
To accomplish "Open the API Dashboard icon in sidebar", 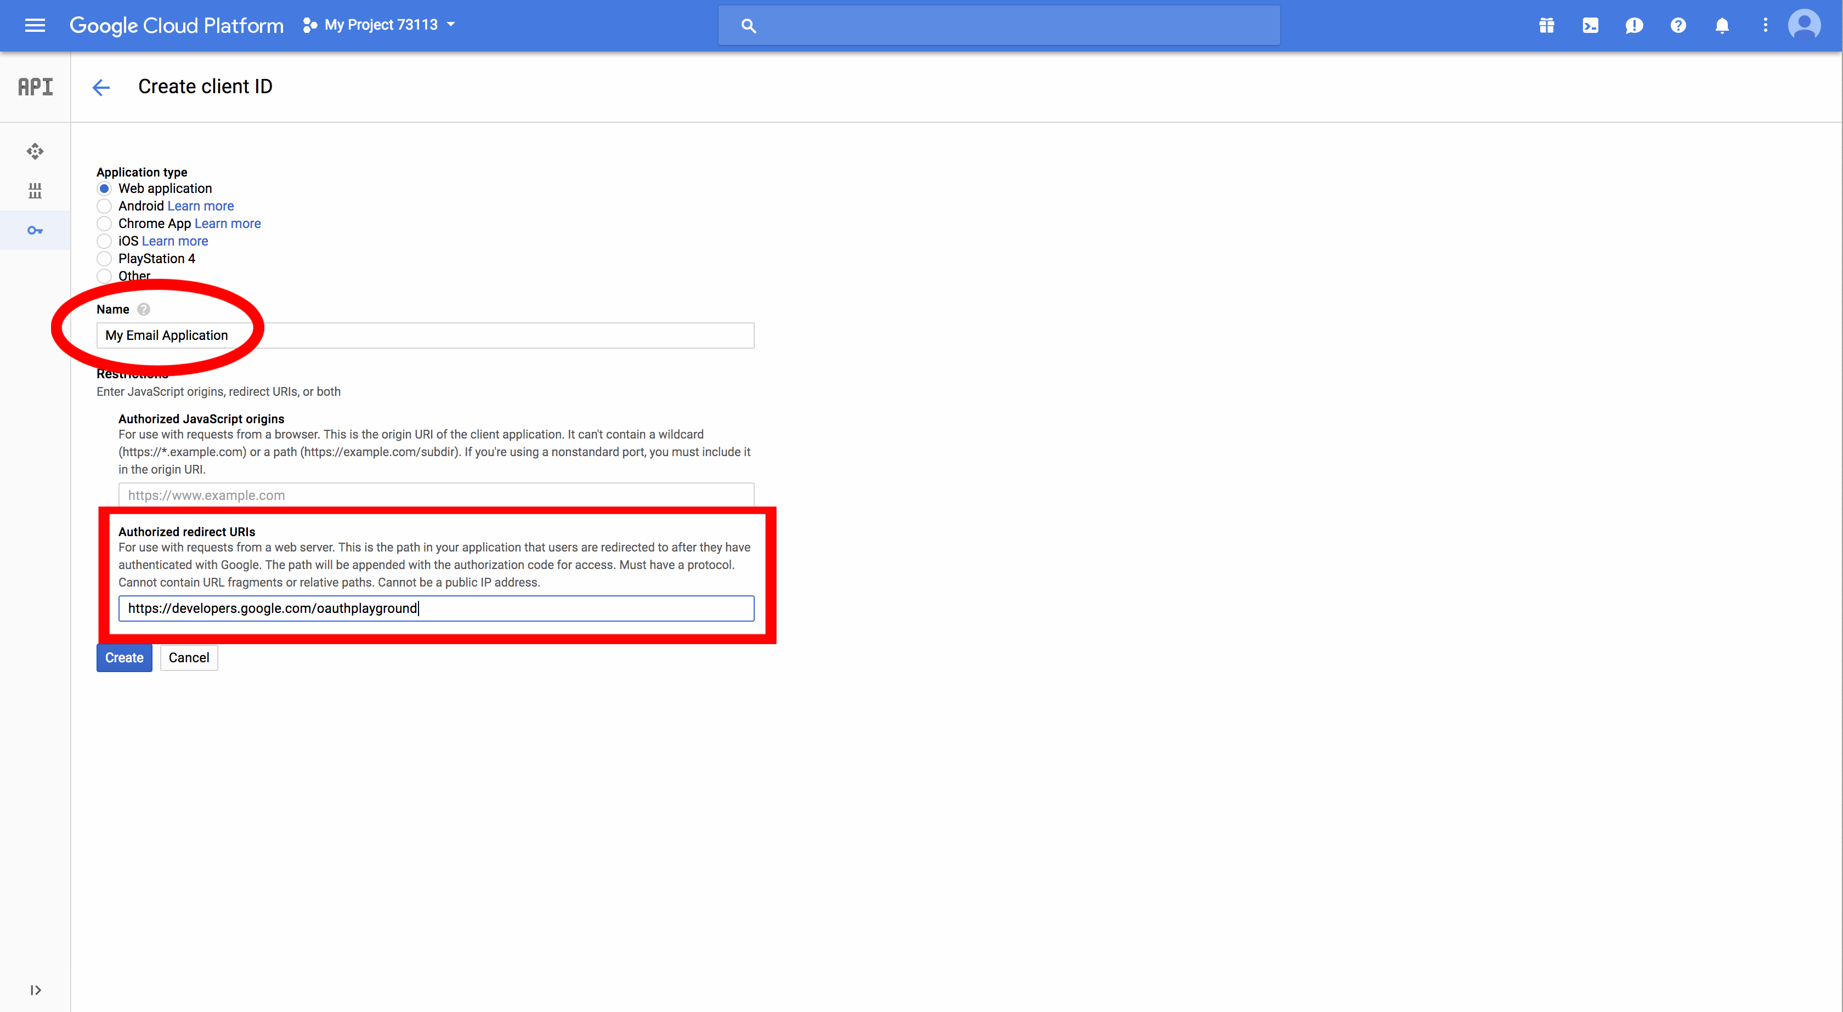I will (x=35, y=152).
